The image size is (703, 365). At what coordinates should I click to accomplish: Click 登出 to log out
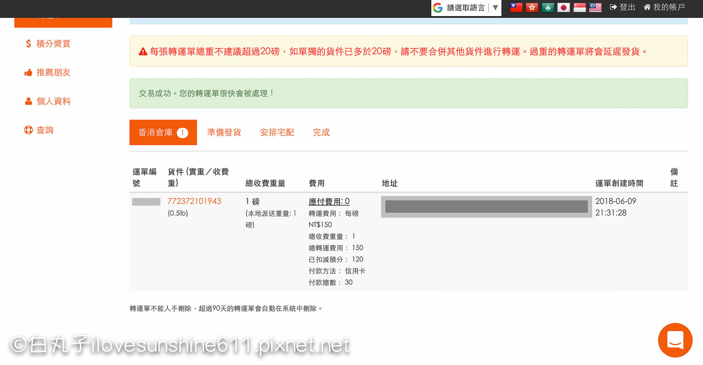(x=623, y=7)
